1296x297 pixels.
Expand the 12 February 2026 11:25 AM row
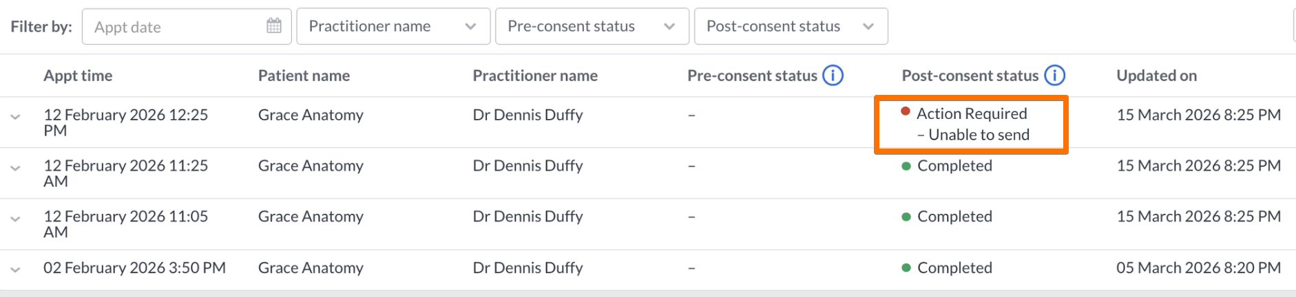click(x=15, y=168)
